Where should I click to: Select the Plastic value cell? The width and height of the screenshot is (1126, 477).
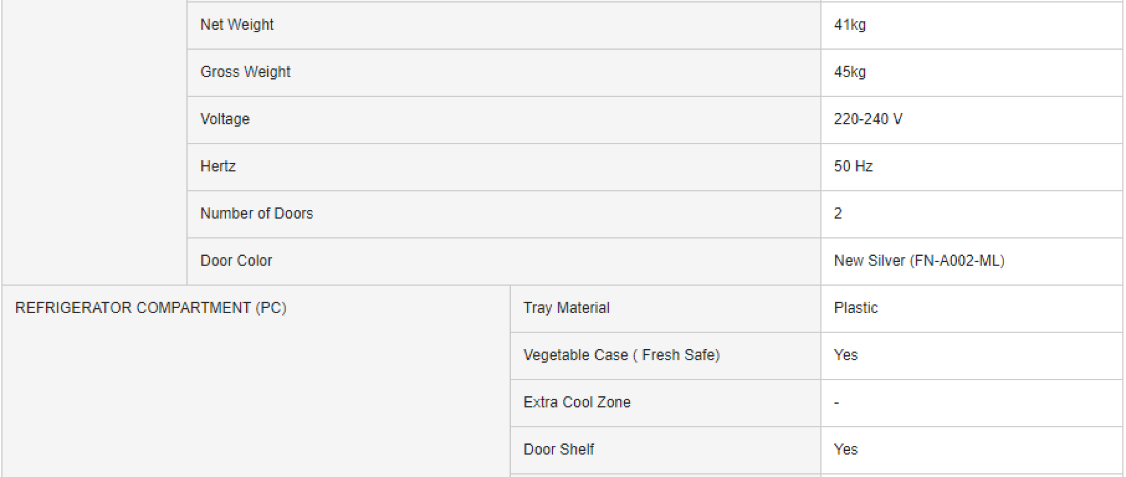tap(856, 308)
